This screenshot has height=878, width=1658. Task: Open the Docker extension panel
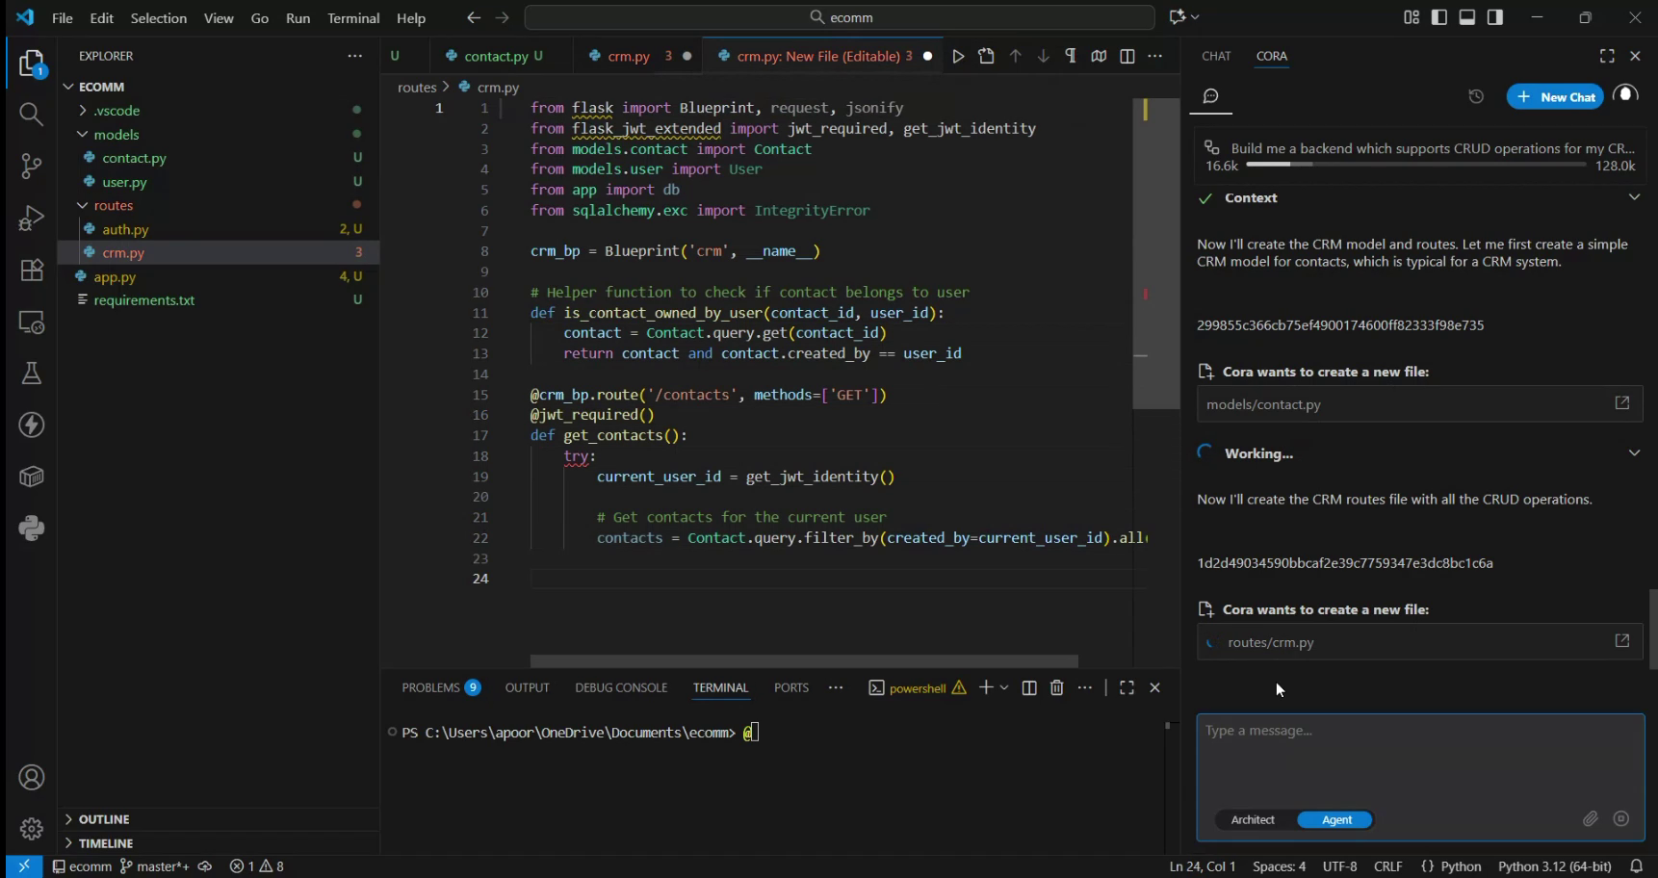point(31,476)
